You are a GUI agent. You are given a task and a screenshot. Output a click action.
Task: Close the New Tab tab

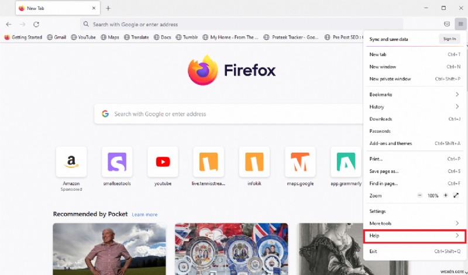click(94, 8)
